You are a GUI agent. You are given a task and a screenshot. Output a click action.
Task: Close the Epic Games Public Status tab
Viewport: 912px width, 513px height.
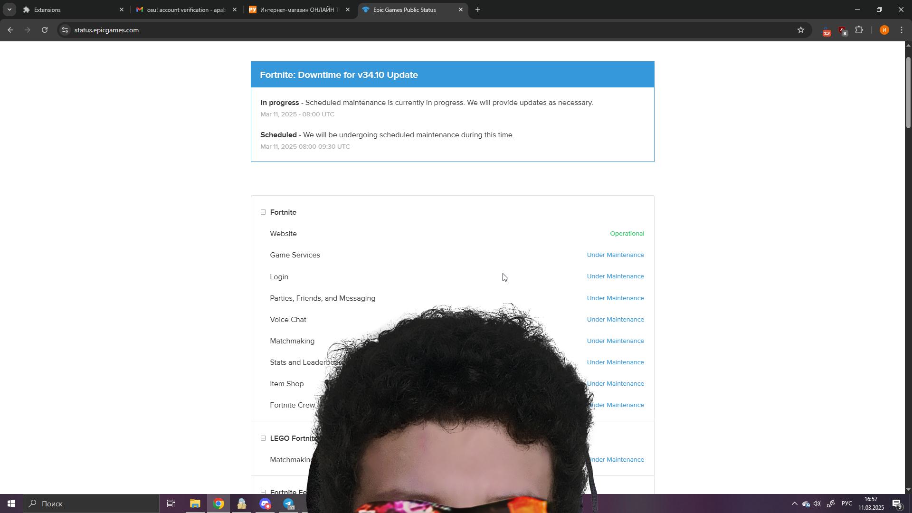460,9
